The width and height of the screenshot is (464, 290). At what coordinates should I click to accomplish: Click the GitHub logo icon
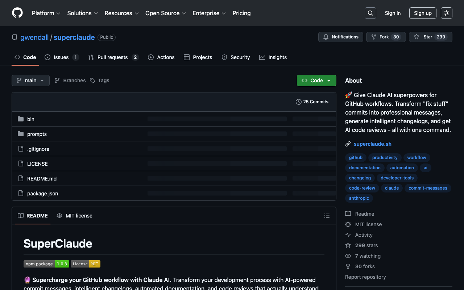(x=17, y=13)
